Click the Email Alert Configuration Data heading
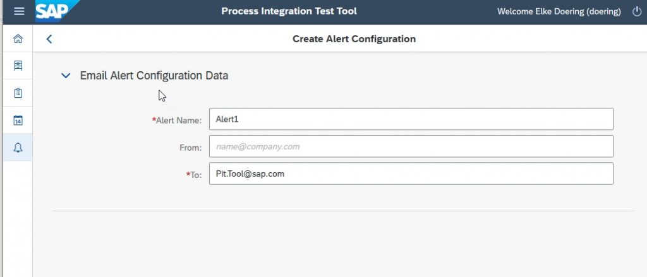The image size is (647, 277). pos(154,76)
